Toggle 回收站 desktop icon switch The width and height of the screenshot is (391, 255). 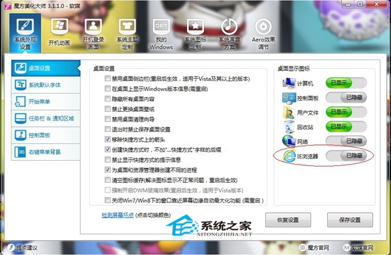point(346,126)
